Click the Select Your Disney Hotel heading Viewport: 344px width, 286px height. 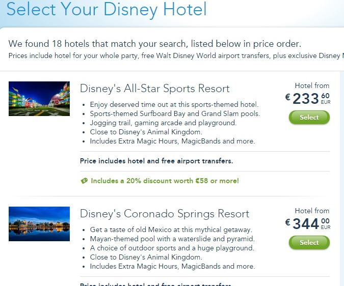pyautogui.click(x=107, y=10)
